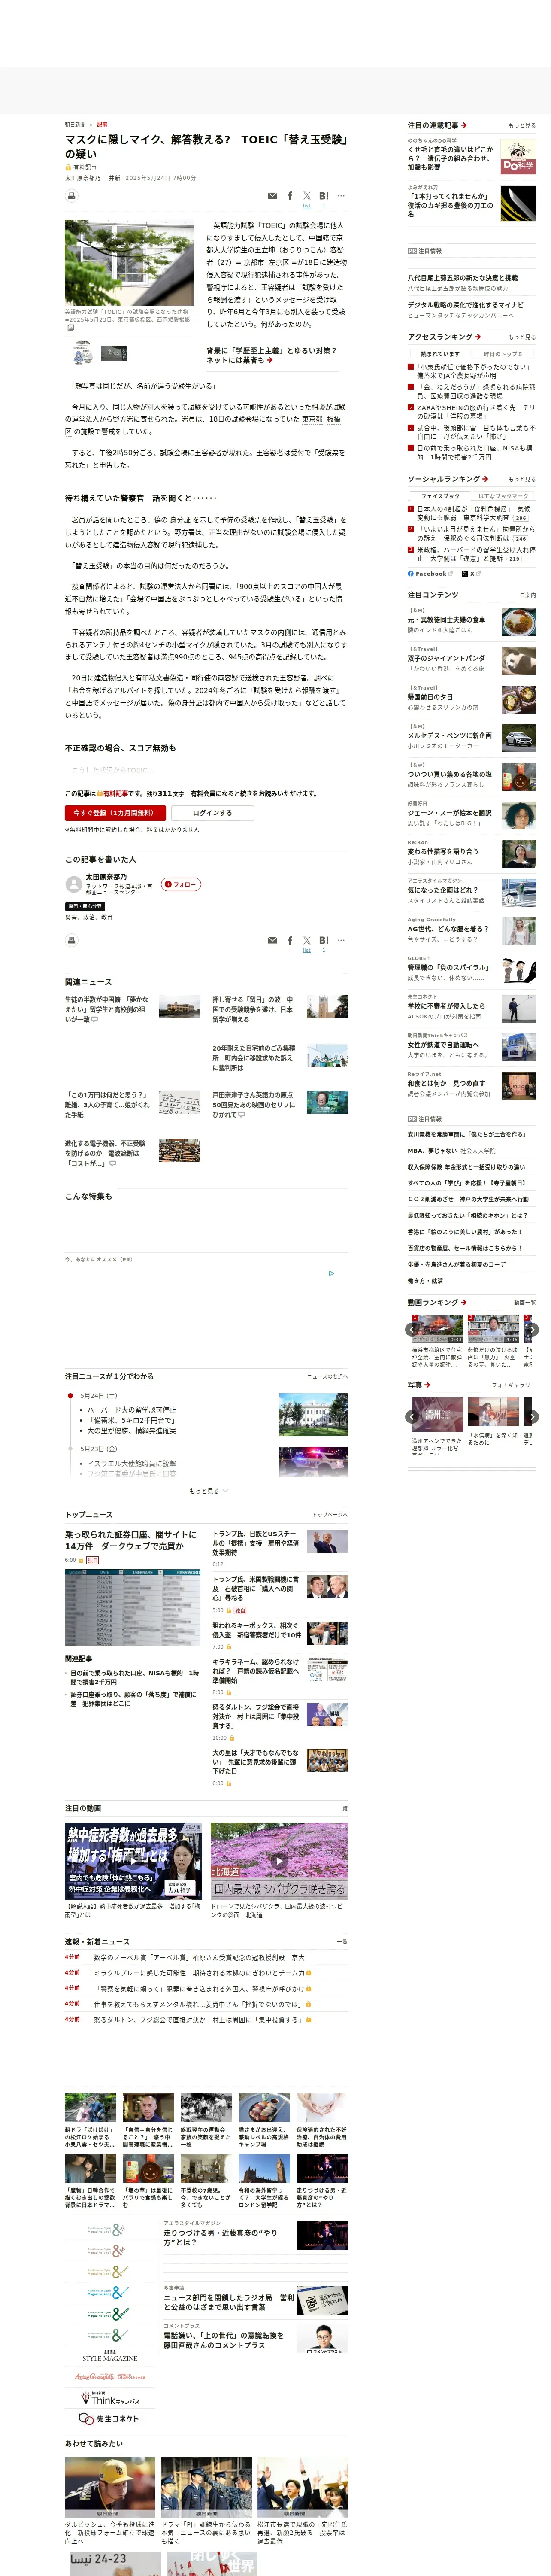Share article by mail icon below the article byline
Viewport: 551px width, 2576px height.
[272, 196]
